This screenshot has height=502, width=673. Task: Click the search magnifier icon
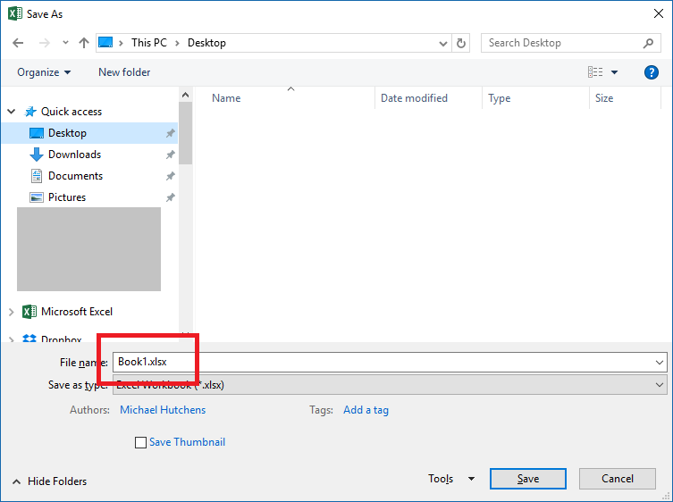649,43
